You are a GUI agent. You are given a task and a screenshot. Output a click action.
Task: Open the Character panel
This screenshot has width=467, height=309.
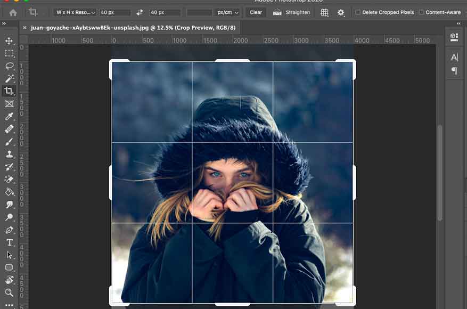pyautogui.click(x=454, y=57)
